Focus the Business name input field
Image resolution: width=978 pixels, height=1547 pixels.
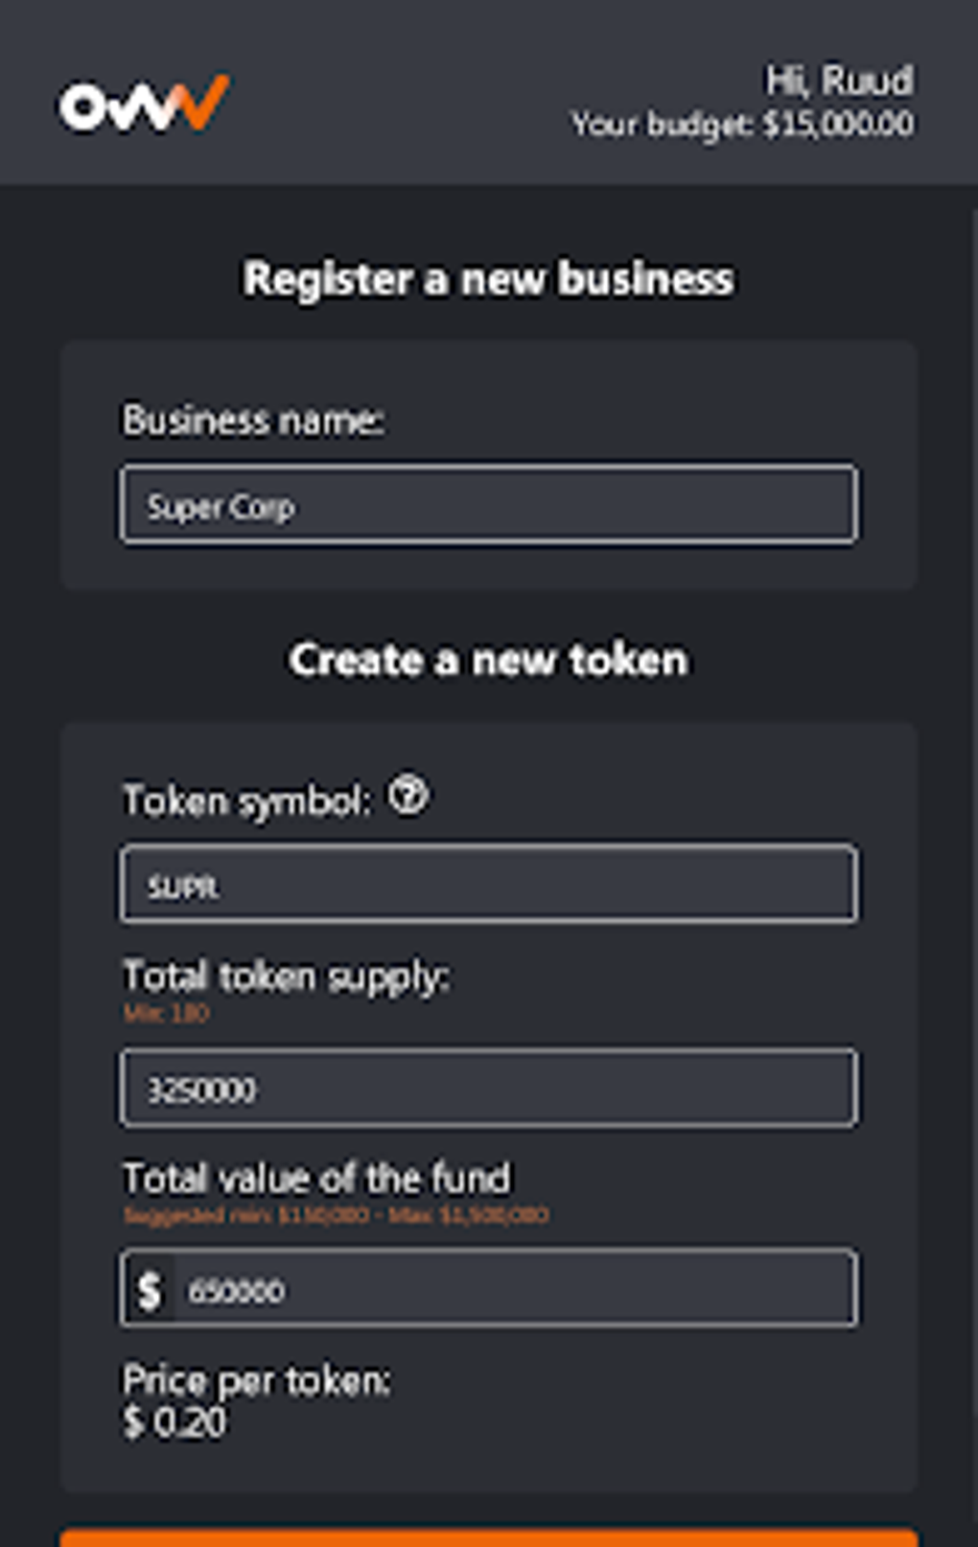[x=489, y=504]
